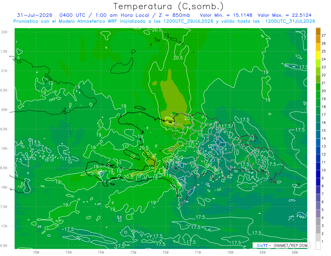Viewport: 331px width, 256px height.
Task: Click the '1' label on the color scale
Action: coord(323,242)
